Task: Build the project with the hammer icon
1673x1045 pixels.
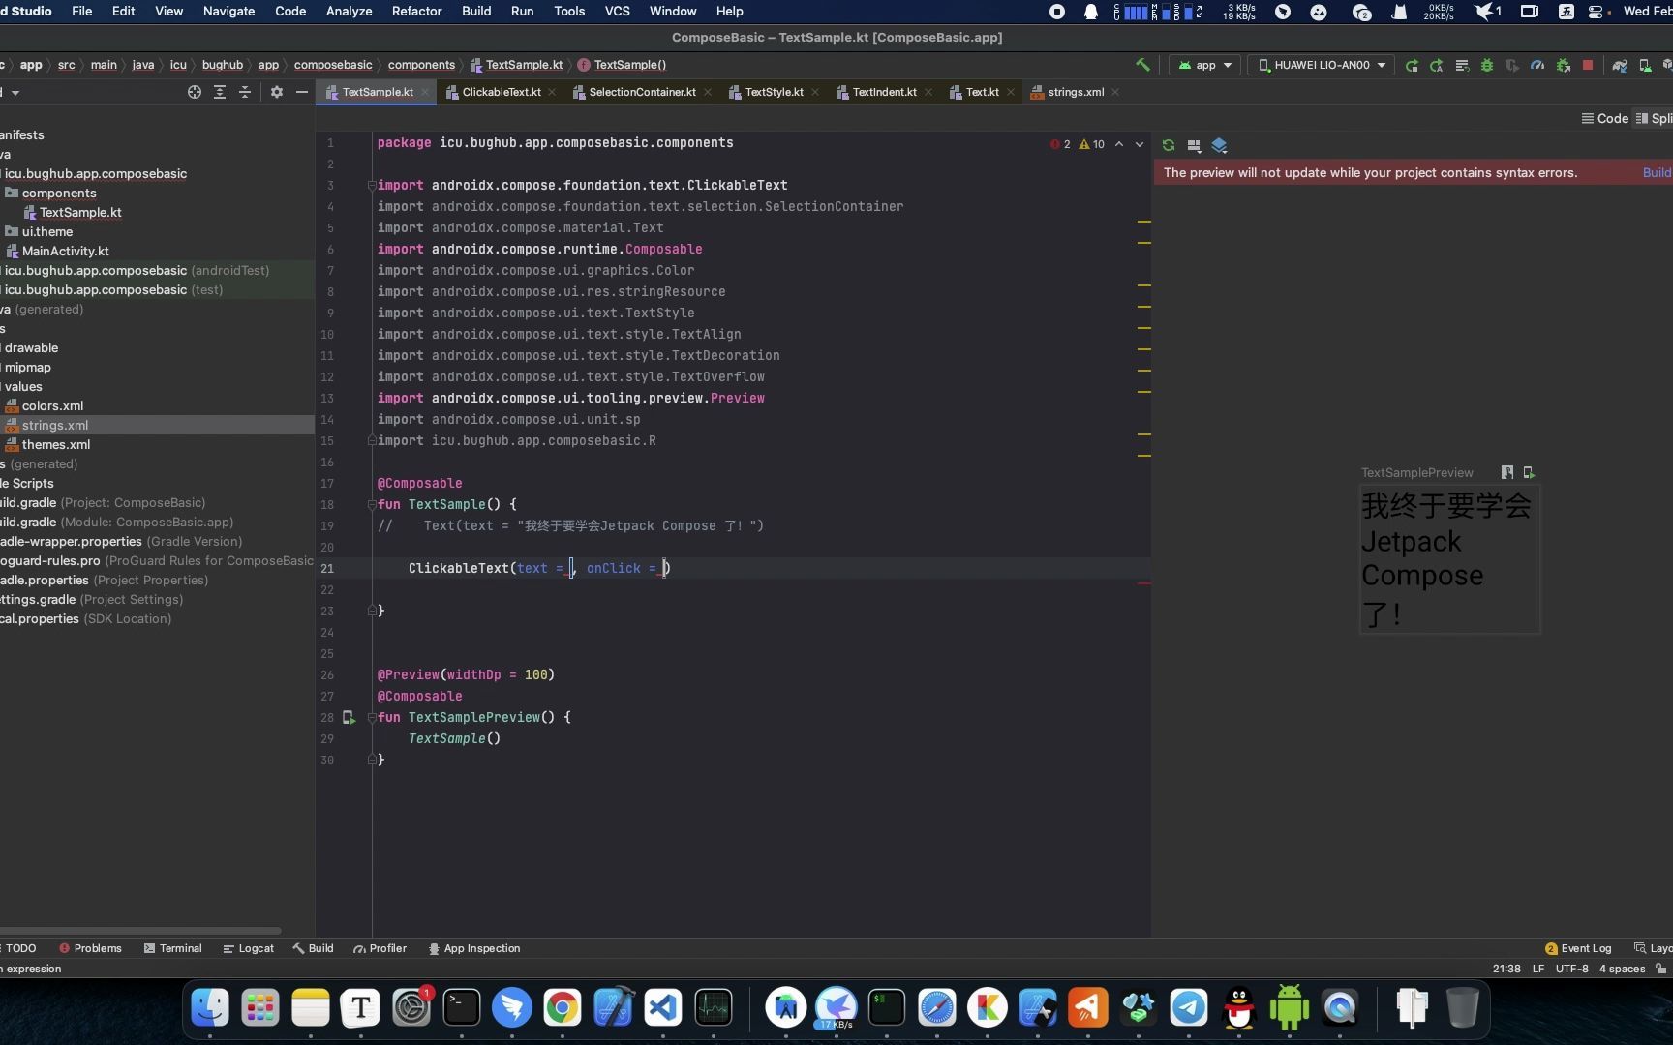Action: [x=1143, y=65]
